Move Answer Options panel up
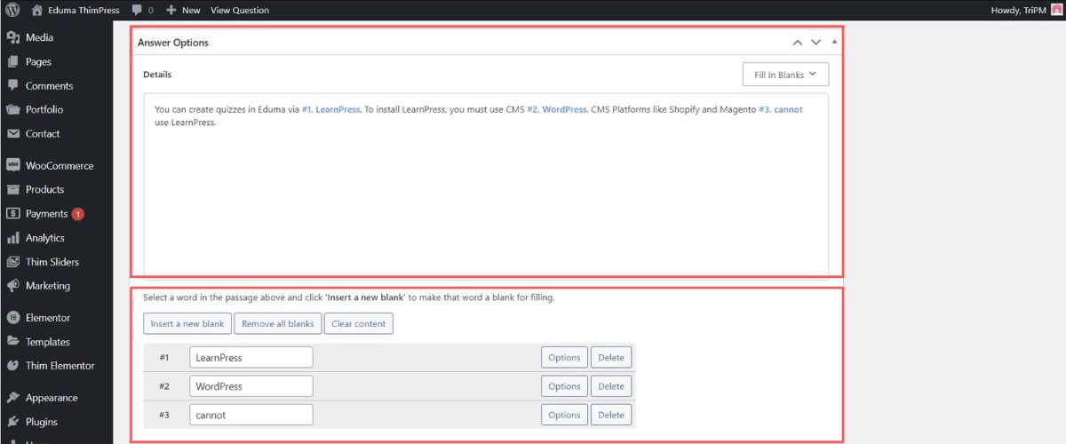This screenshot has width=1066, height=444. 797,42
